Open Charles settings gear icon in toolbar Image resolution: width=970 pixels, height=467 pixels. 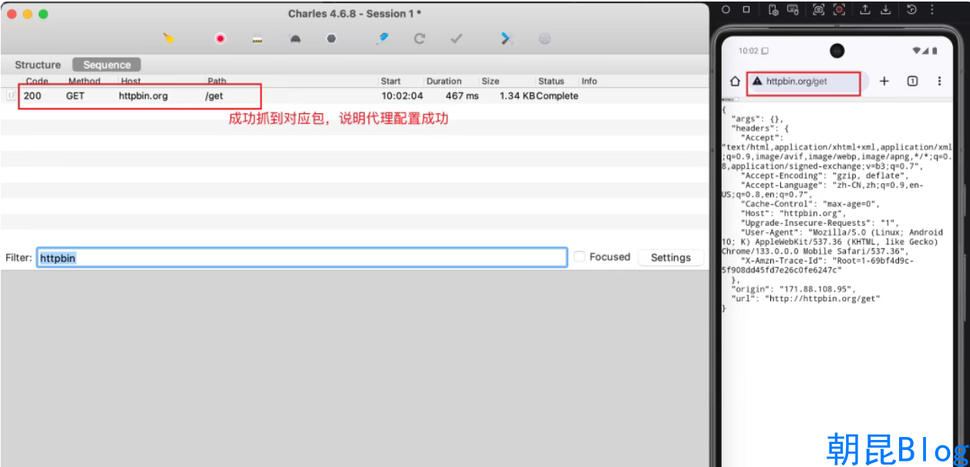tap(544, 39)
